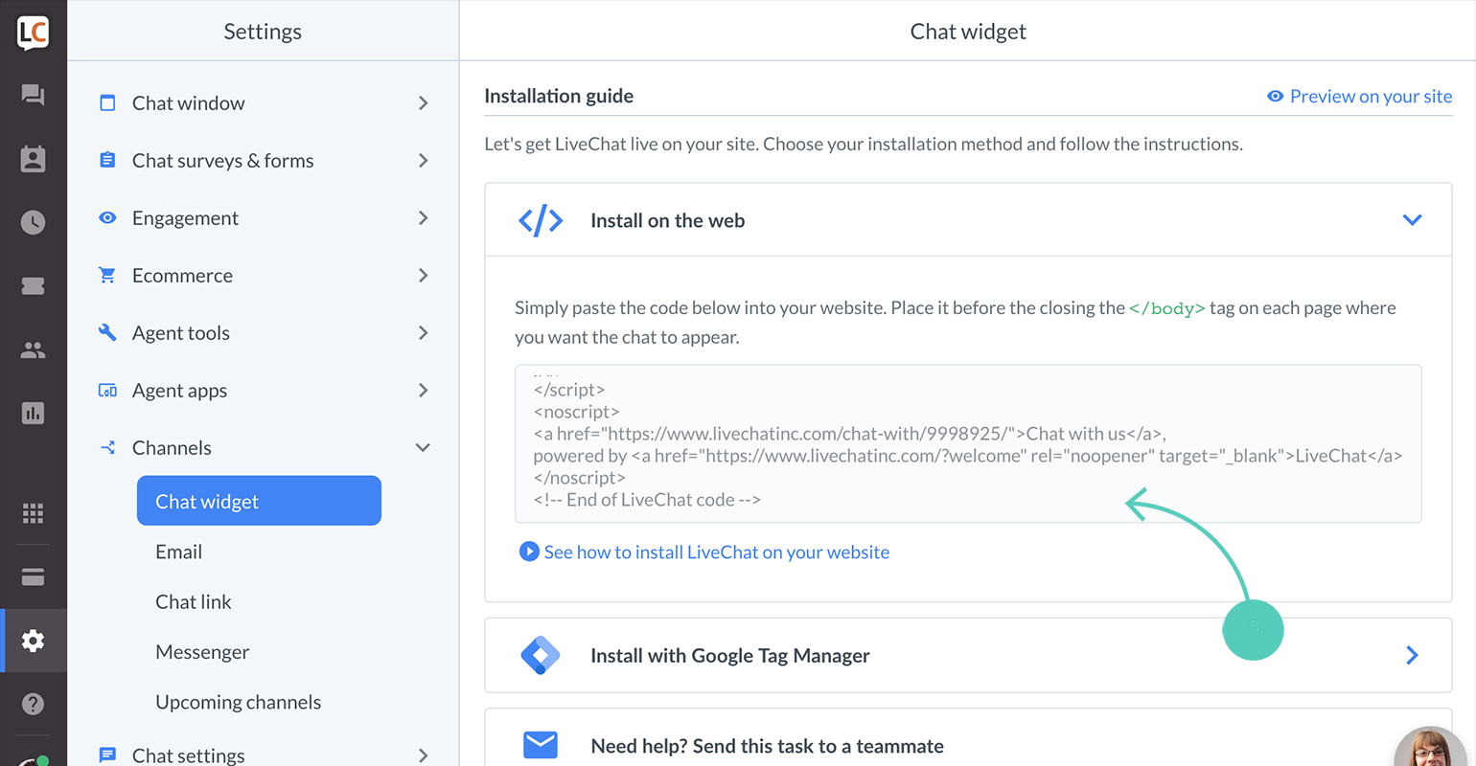Viewport: 1476px width, 766px height.
Task: Open the Archives clock icon
Action: tap(33, 222)
